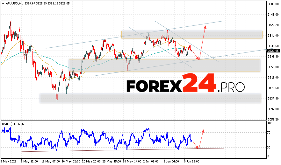Click the RSI 30 level label
The height and width of the screenshot is (165, 281).
269,147
